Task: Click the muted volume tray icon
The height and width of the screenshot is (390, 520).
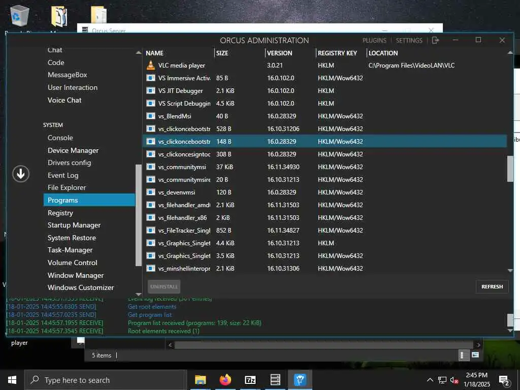Action: click(x=454, y=380)
